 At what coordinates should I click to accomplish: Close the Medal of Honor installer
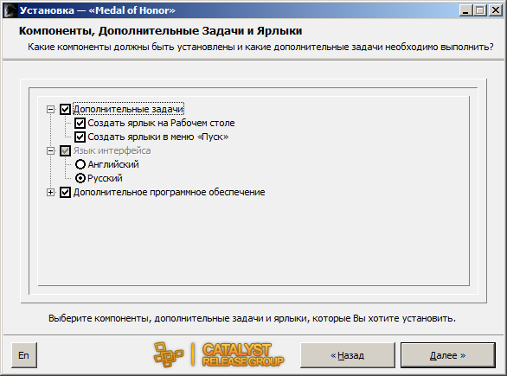point(496,10)
